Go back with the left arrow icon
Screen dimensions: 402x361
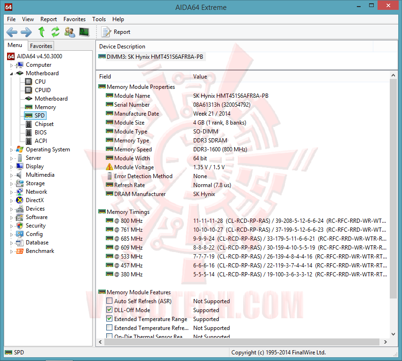click(x=12, y=32)
